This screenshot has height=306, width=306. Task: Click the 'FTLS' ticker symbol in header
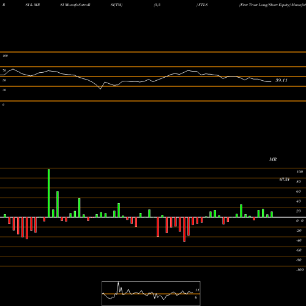pyautogui.click(x=203, y=5)
